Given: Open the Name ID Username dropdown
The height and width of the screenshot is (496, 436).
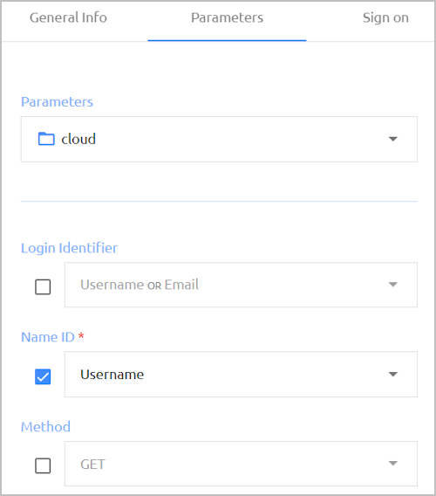Looking at the screenshot, I should coord(241,375).
